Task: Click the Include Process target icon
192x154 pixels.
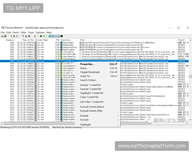Action: pyautogui.click(x=29, y=36)
